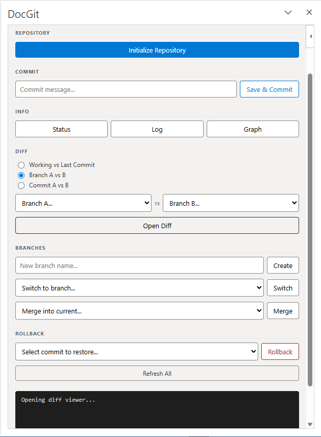The width and height of the screenshot is (321, 437).
Task: Collapse the DocGit pane using the chevron
Action: coord(288,12)
